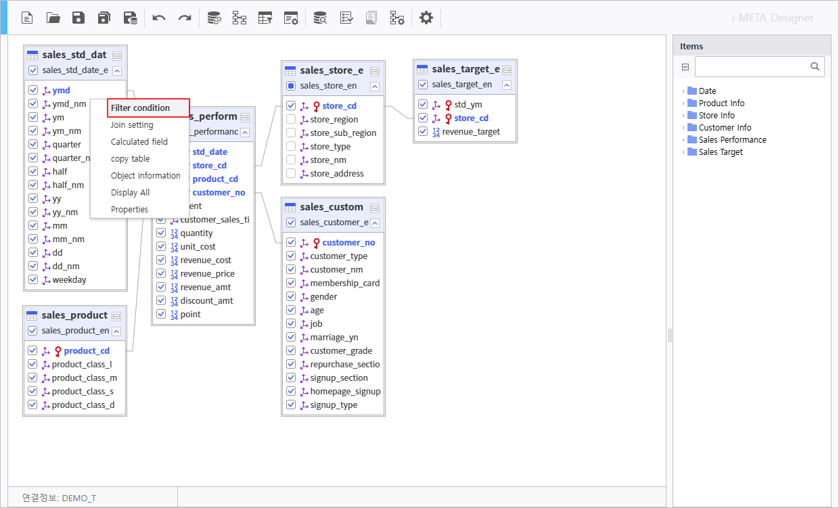Screen dimensions: 839x508
Task: Choose Join setting in context menu
Action: (x=132, y=125)
